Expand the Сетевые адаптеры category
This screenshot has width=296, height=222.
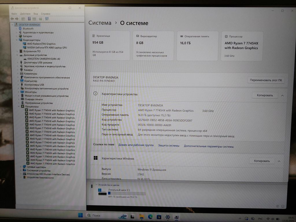pos(21,167)
